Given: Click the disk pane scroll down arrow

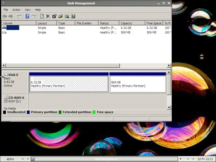Looking at the screenshot, I should [169, 107].
